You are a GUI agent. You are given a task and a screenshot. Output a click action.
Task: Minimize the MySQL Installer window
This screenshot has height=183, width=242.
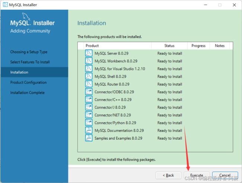[206, 5]
